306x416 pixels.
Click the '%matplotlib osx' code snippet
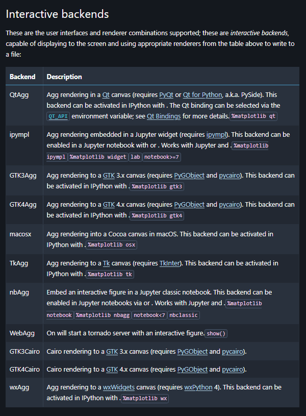coord(112,245)
